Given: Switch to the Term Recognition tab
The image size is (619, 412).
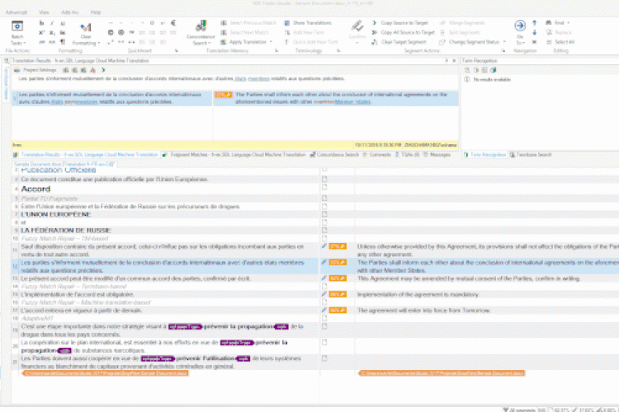Looking at the screenshot, I should click(485, 155).
